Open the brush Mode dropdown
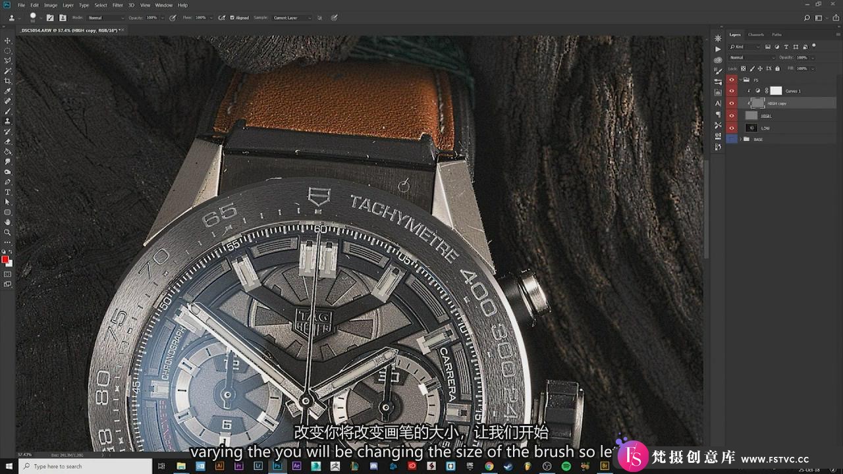The image size is (843, 474). [x=105, y=18]
